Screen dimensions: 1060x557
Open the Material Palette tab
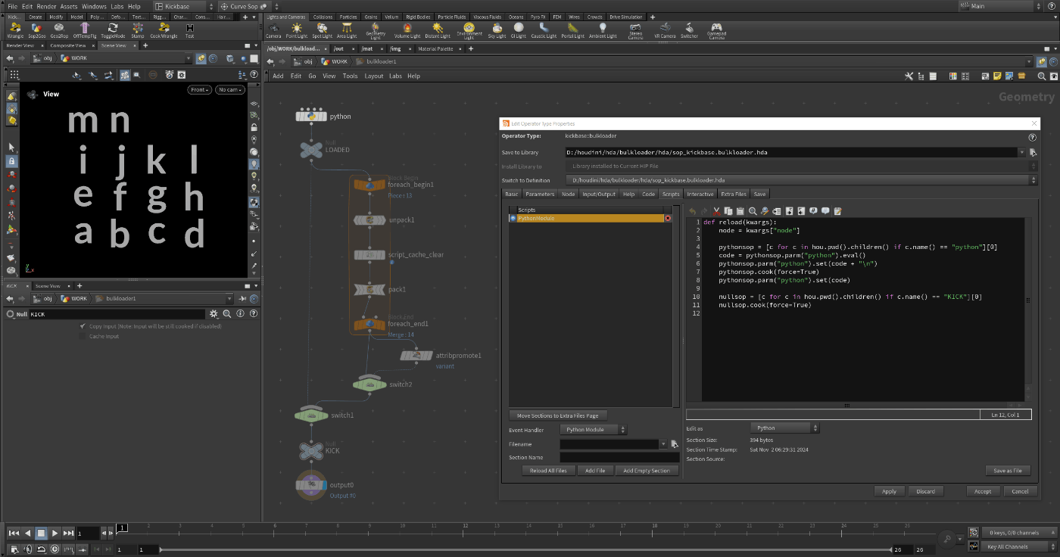point(435,48)
